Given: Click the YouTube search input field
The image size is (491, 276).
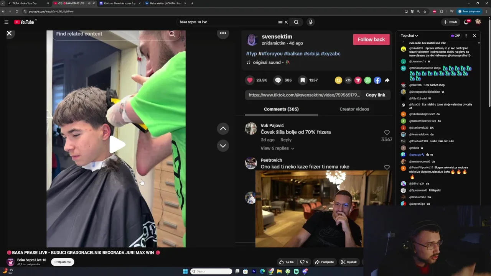Looking at the screenshot, I should (x=228, y=22).
